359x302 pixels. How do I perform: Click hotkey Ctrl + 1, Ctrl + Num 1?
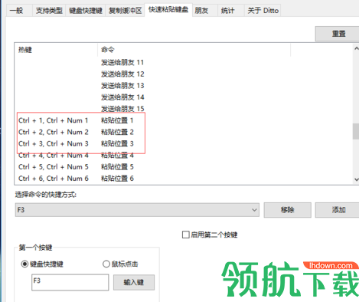(x=54, y=120)
